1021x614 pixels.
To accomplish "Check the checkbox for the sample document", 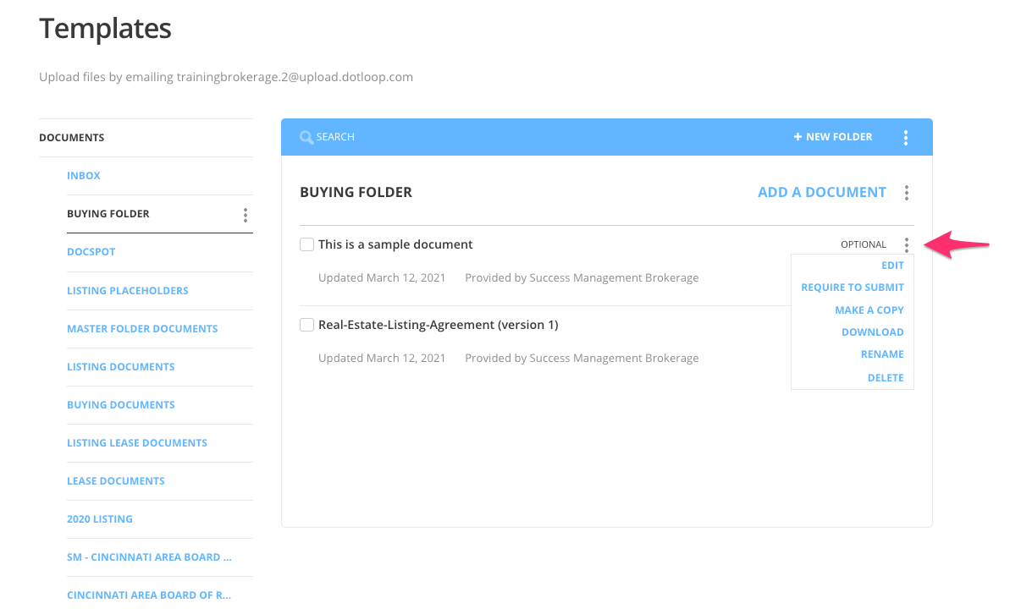I will pyautogui.click(x=306, y=244).
